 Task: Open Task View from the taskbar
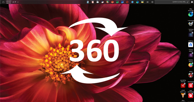(147, 2)
